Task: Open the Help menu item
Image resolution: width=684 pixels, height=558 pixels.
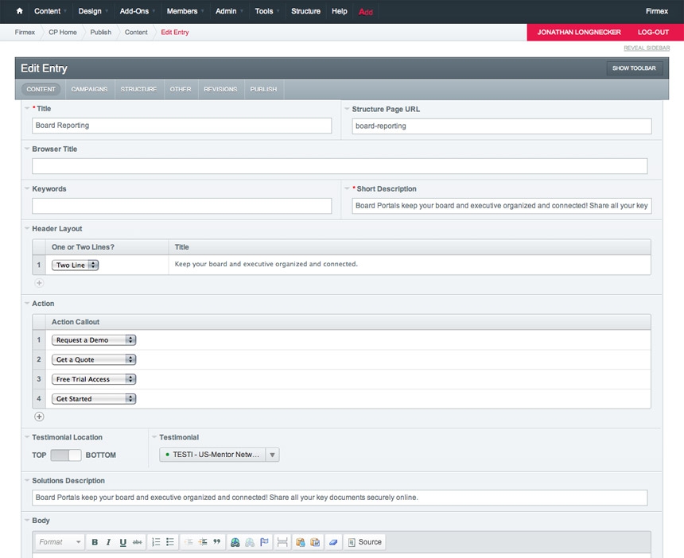Action: tap(340, 11)
